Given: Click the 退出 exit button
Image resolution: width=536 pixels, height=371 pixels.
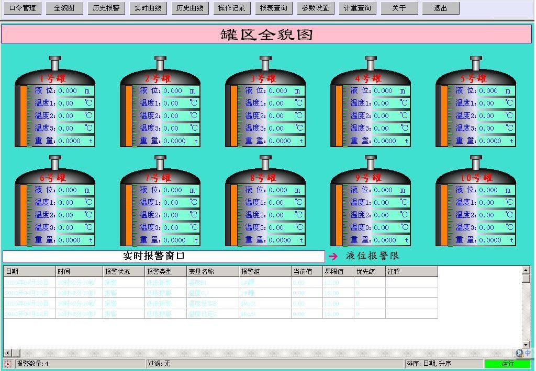Looking at the screenshot, I should coord(441,8).
